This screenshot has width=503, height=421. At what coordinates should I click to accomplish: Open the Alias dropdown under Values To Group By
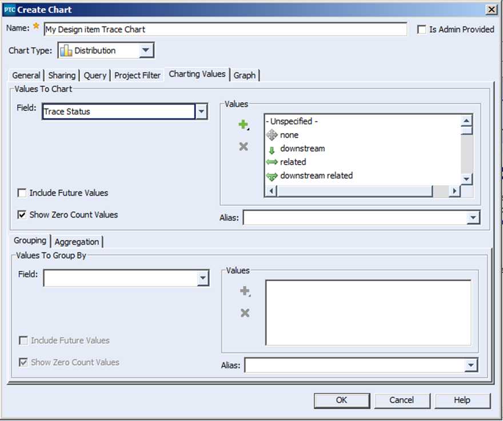pyautogui.click(x=471, y=365)
